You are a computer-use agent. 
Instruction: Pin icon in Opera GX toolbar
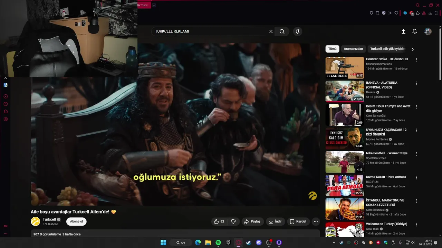371,13
